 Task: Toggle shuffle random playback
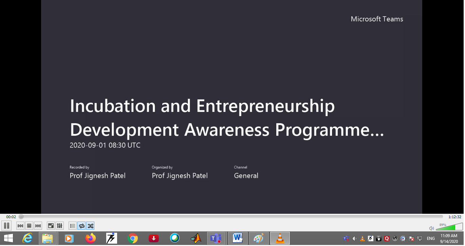tap(90, 226)
